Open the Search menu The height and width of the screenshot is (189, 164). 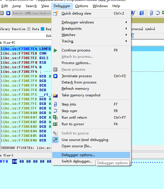pos(31,6)
